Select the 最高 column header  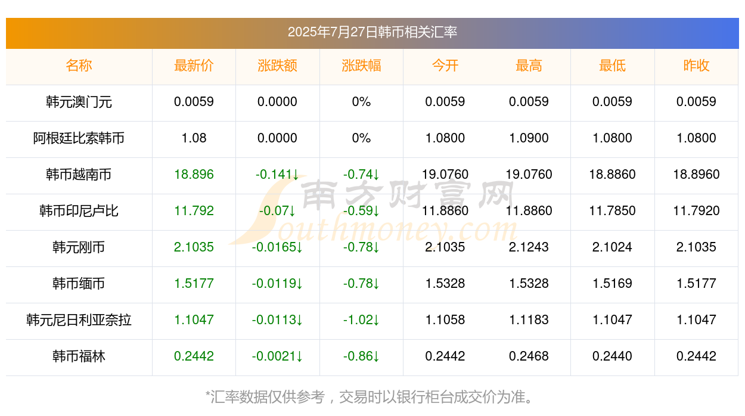coord(529,66)
